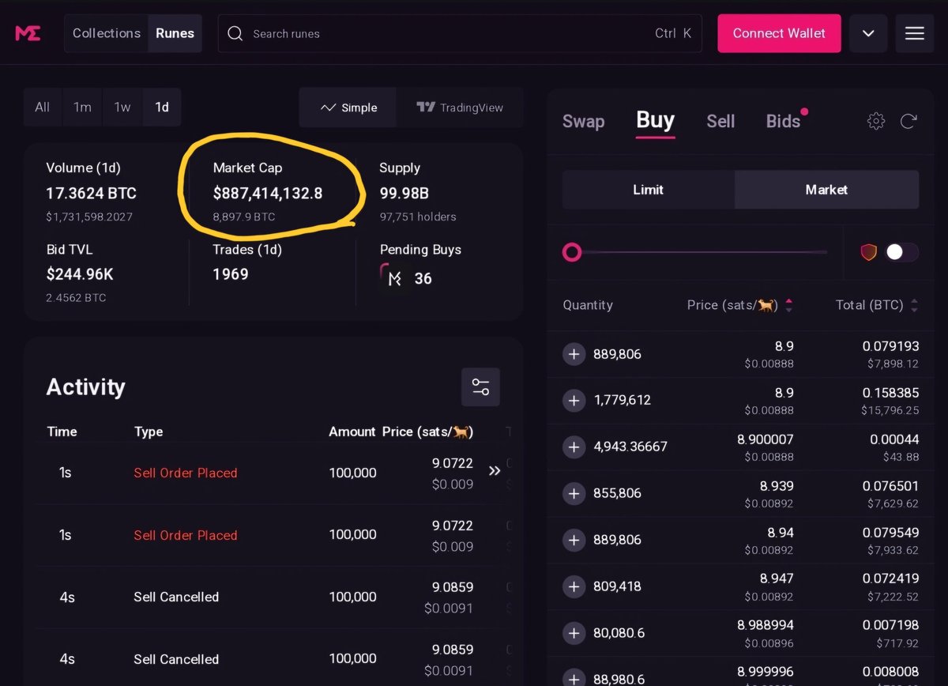948x686 pixels.
Task: Switch chart to Simple view
Action: [x=348, y=107]
